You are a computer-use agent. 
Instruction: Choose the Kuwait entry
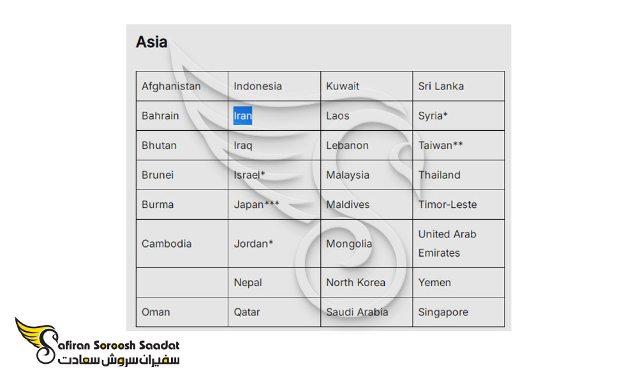pyautogui.click(x=367, y=86)
